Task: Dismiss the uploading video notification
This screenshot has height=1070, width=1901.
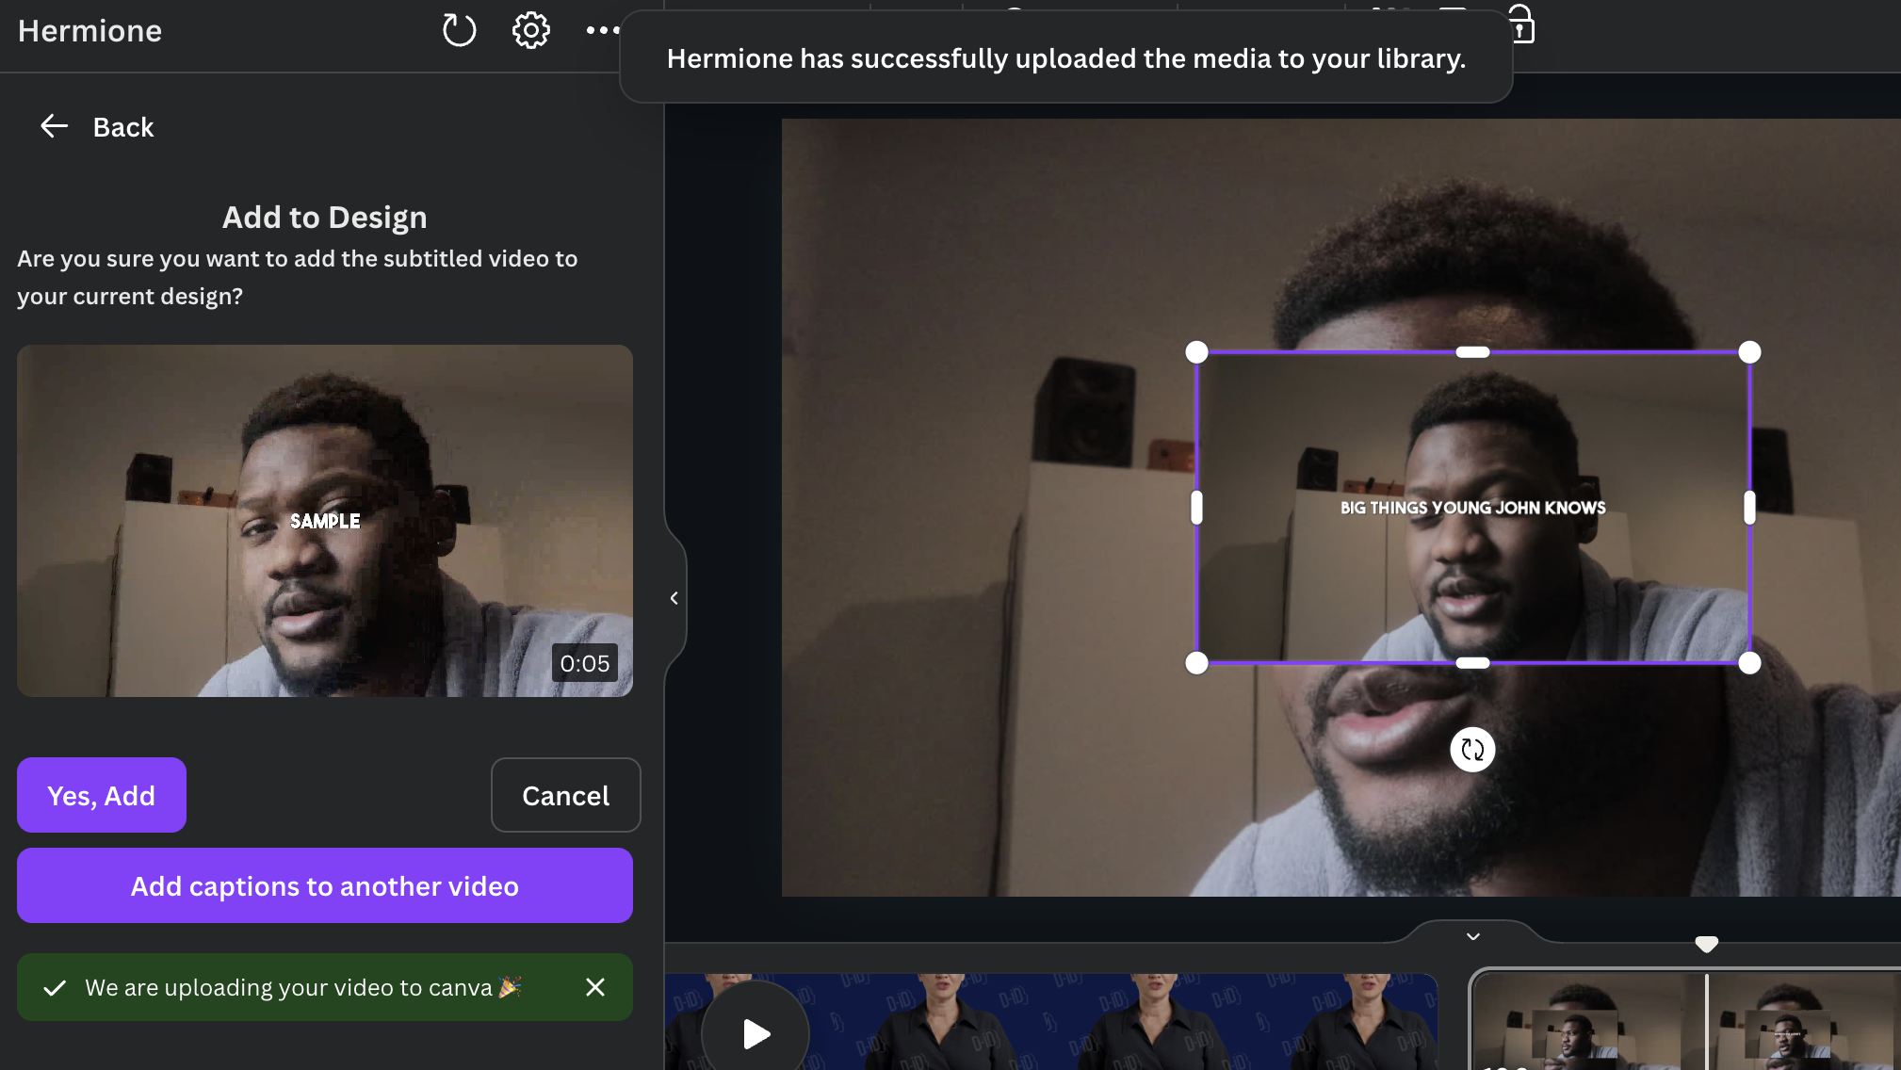Action: [x=594, y=987]
